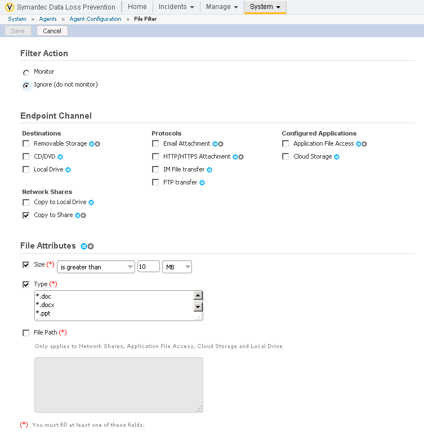Open the 'is greater than' size operator dropdown
The width and height of the screenshot is (424, 442).
(x=96, y=267)
